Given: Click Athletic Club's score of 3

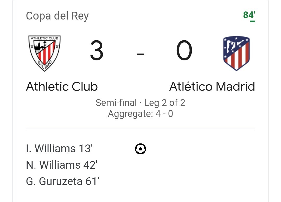Looking at the screenshot, I should tap(97, 50).
